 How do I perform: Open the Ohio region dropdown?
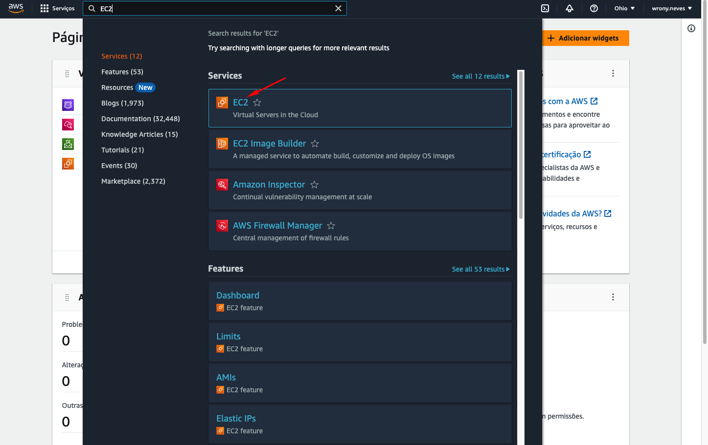[x=624, y=8]
